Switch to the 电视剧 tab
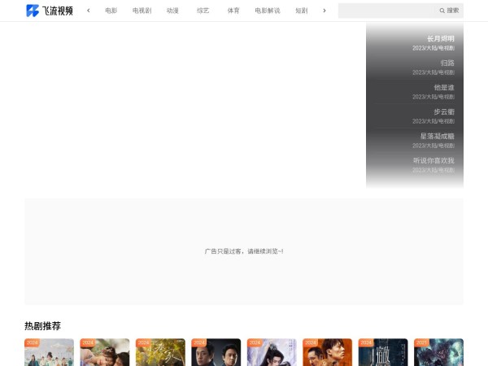This screenshot has height=366, width=488. (142, 11)
